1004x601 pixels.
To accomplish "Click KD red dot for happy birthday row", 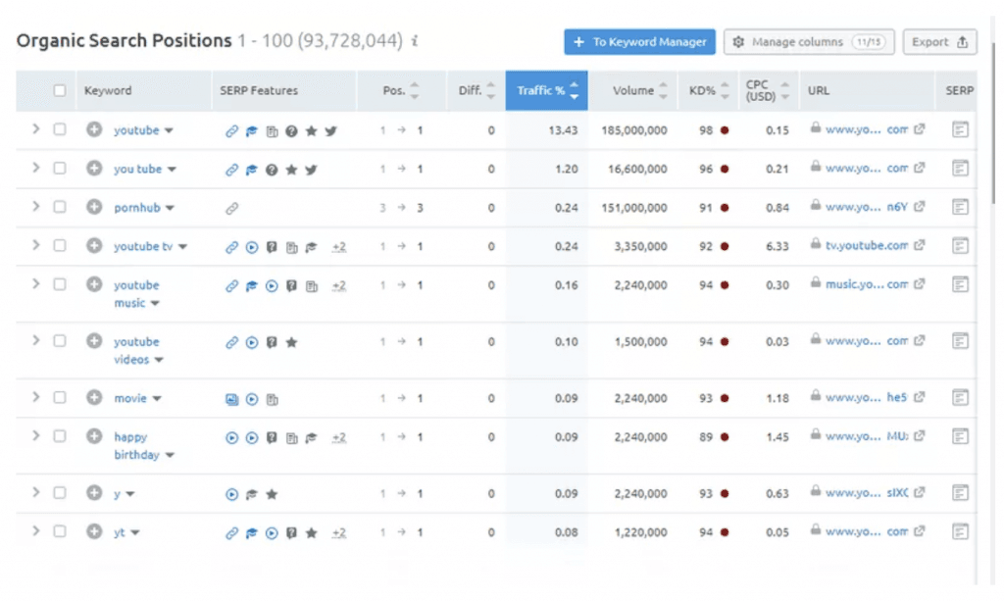I will tap(725, 436).
